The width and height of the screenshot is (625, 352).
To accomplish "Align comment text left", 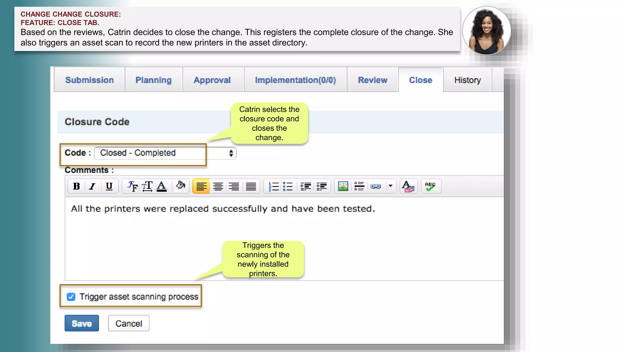I will coord(201,186).
